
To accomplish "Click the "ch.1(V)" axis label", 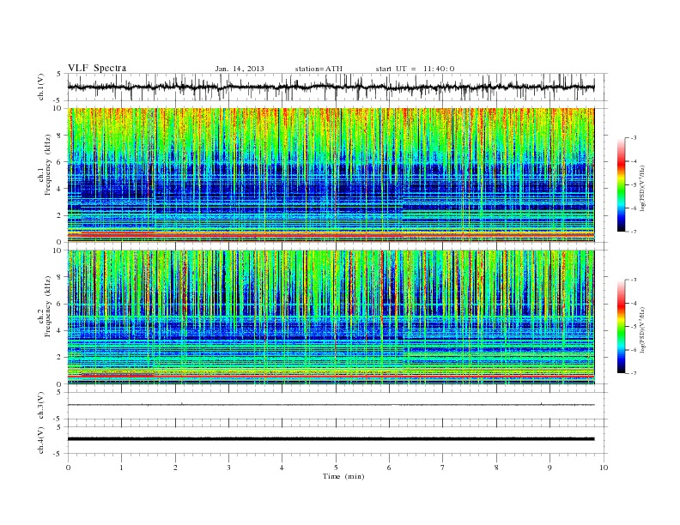I will 41,87.
